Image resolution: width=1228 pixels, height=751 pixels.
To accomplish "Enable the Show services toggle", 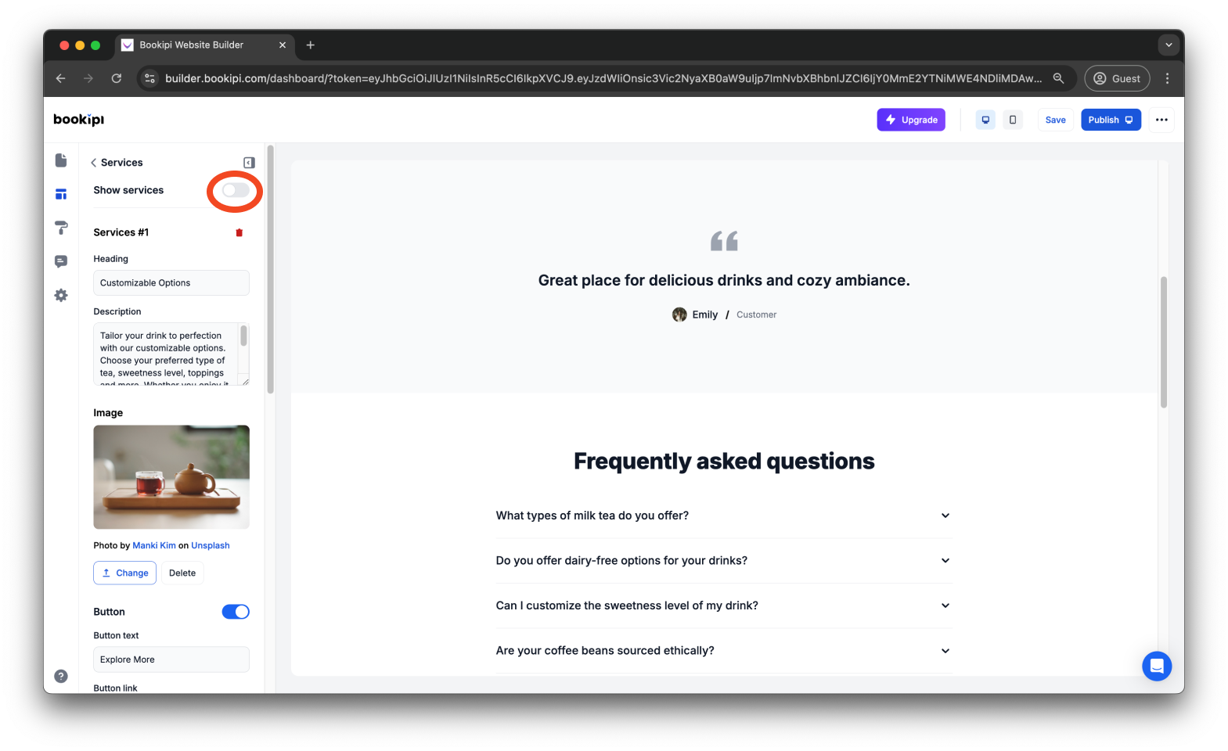I will pos(233,189).
